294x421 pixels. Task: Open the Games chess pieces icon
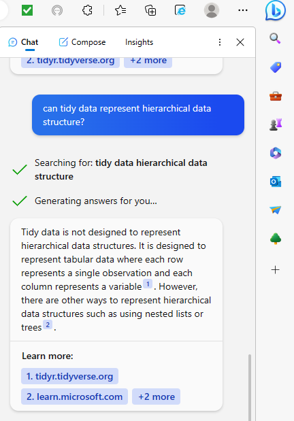click(x=276, y=124)
